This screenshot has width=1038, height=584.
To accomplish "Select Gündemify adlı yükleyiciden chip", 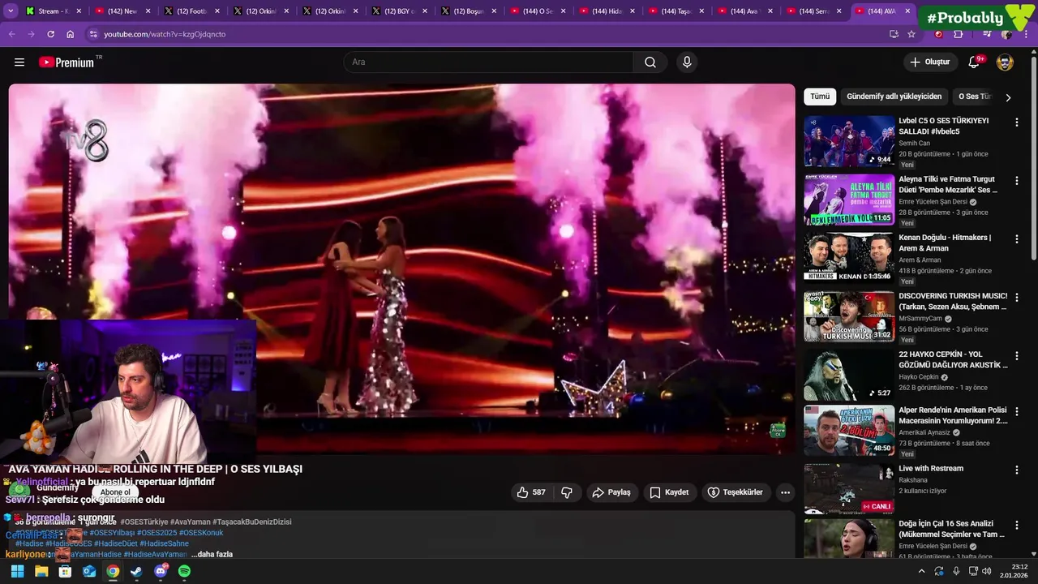I will (x=894, y=97).
